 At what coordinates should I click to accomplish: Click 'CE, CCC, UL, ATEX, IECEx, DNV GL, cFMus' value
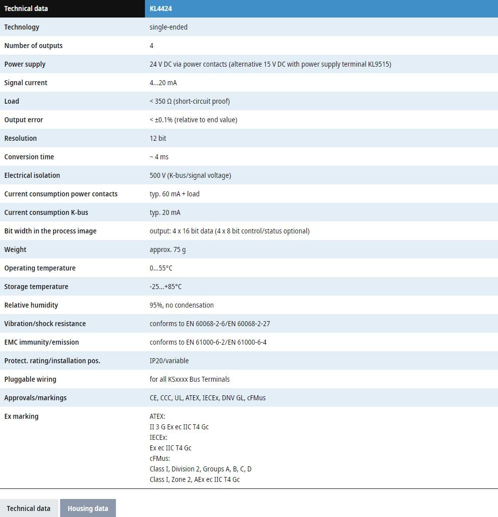click(x=208, y=398)
